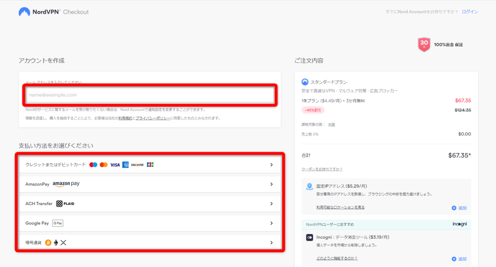Click the Amazon Pay logo

(66, 184)
